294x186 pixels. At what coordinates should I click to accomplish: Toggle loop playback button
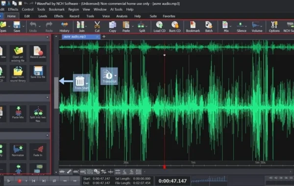(x=54, y=181)
